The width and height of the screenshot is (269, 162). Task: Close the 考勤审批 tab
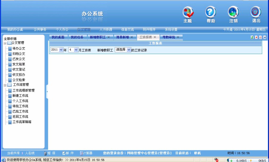pos(178,37)
